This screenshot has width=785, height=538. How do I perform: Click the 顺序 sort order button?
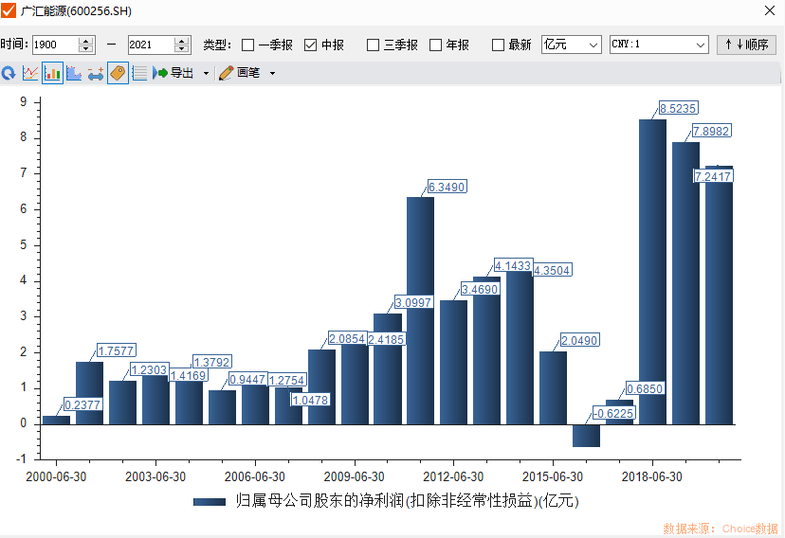tap(746, 45)
